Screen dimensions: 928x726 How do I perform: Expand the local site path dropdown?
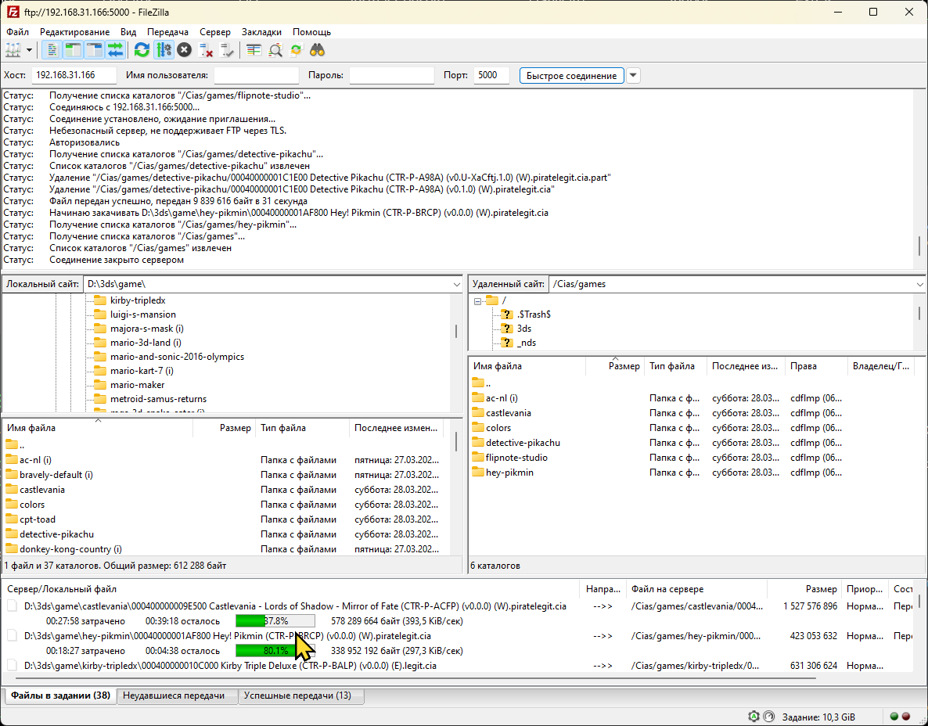(457, 284)
